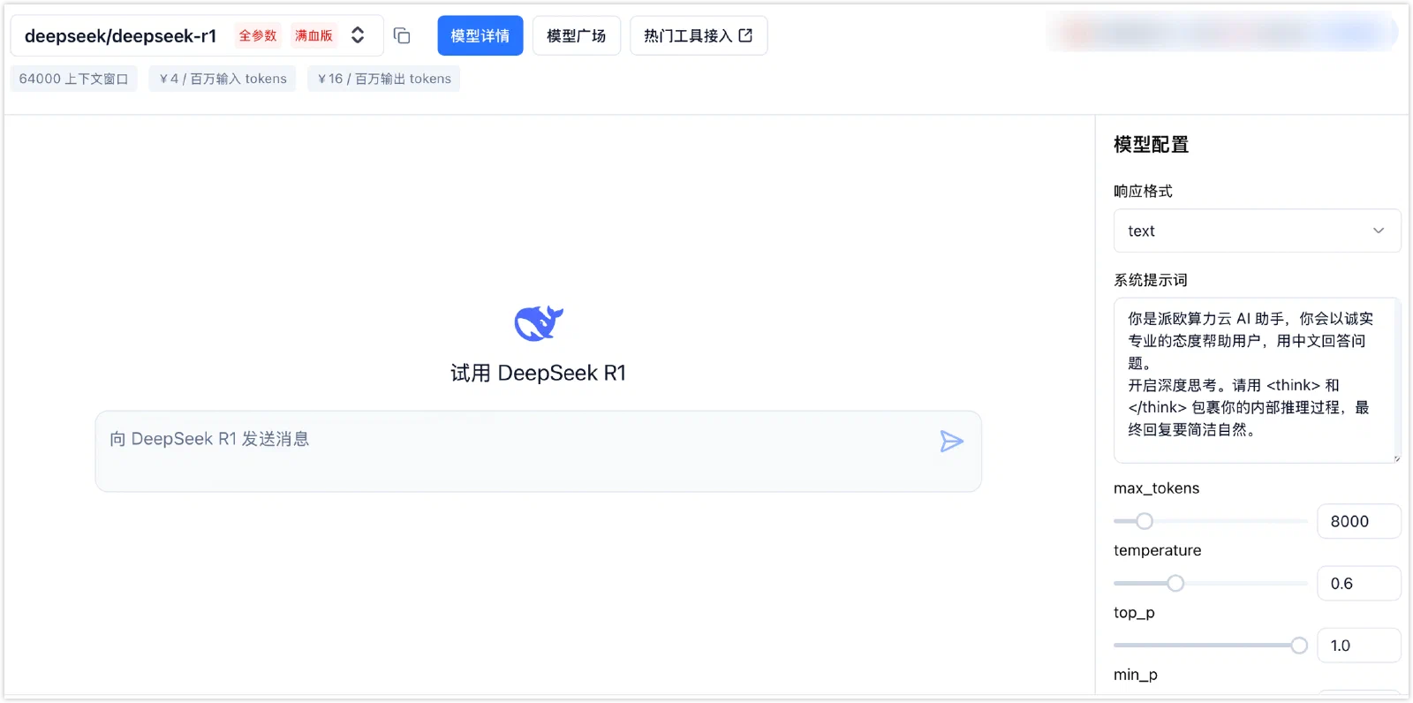This screenshot has height=703, width=1413.
Task: Open the model selector up-down arrows
Action: (x=358, y=35)
